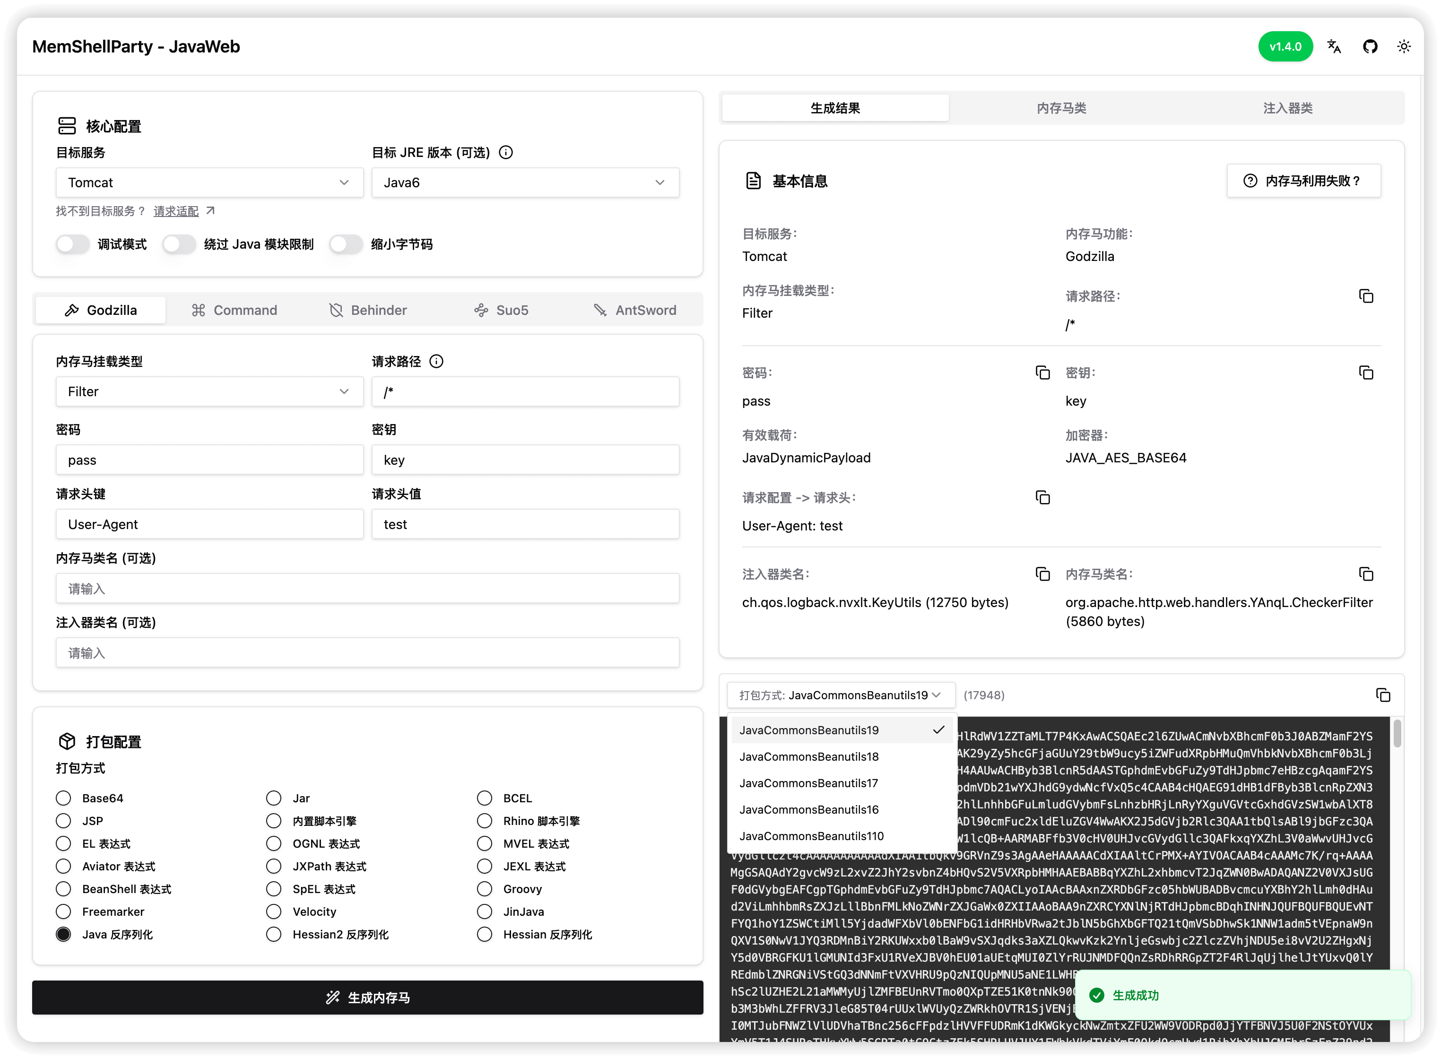Choose JavaCommonsBeanutils17 from the list

[x=842, y=783]
